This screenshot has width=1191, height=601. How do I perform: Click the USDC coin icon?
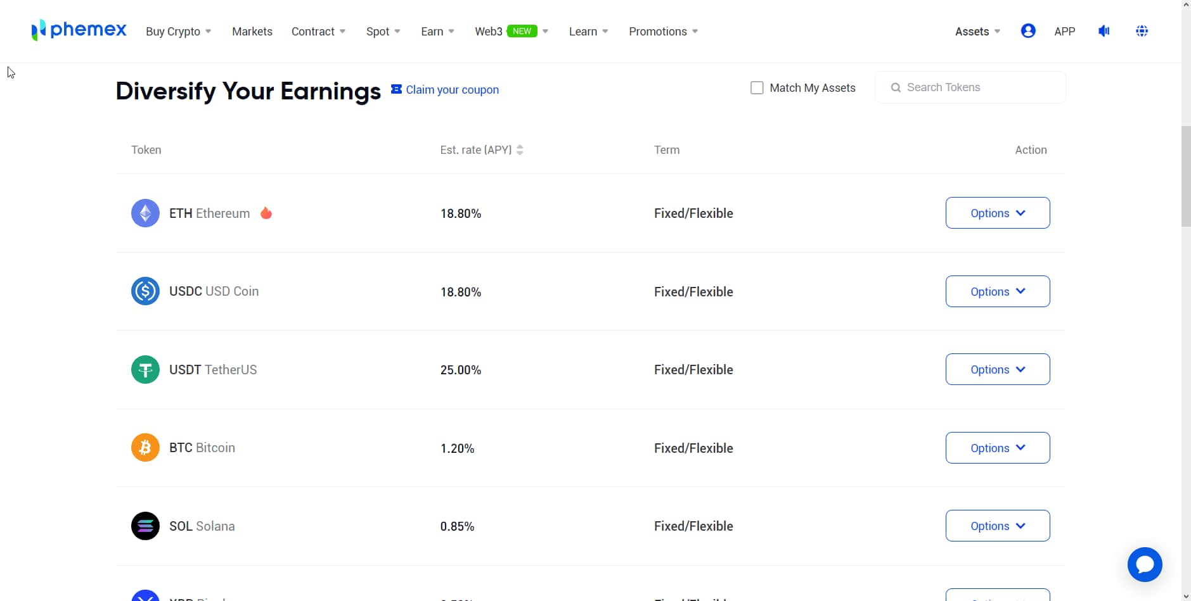(x=145, y=291)
